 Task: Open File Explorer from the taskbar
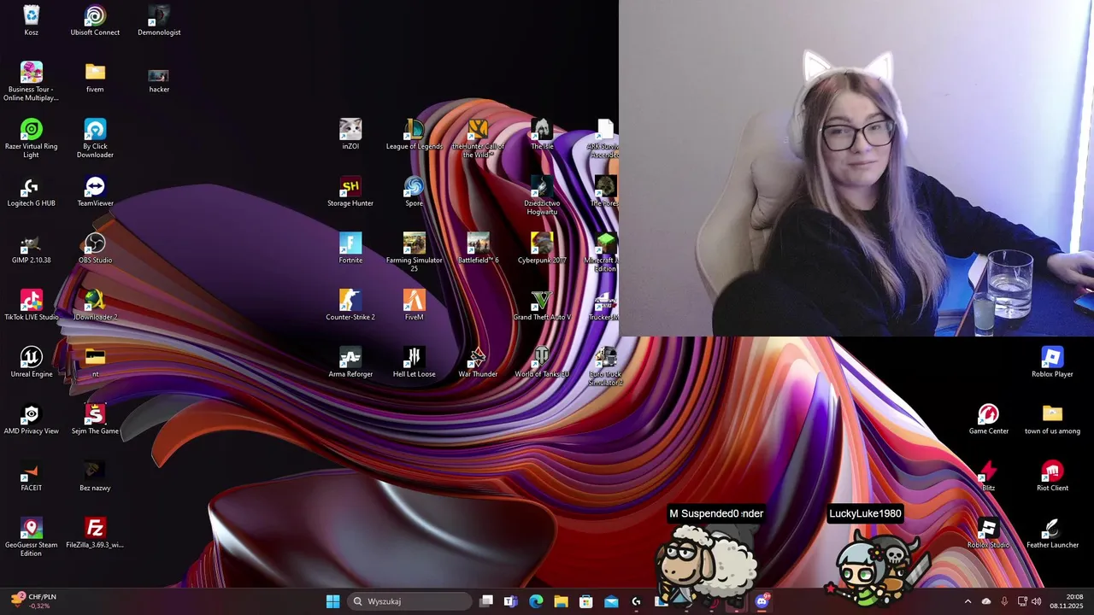point(561,601)
